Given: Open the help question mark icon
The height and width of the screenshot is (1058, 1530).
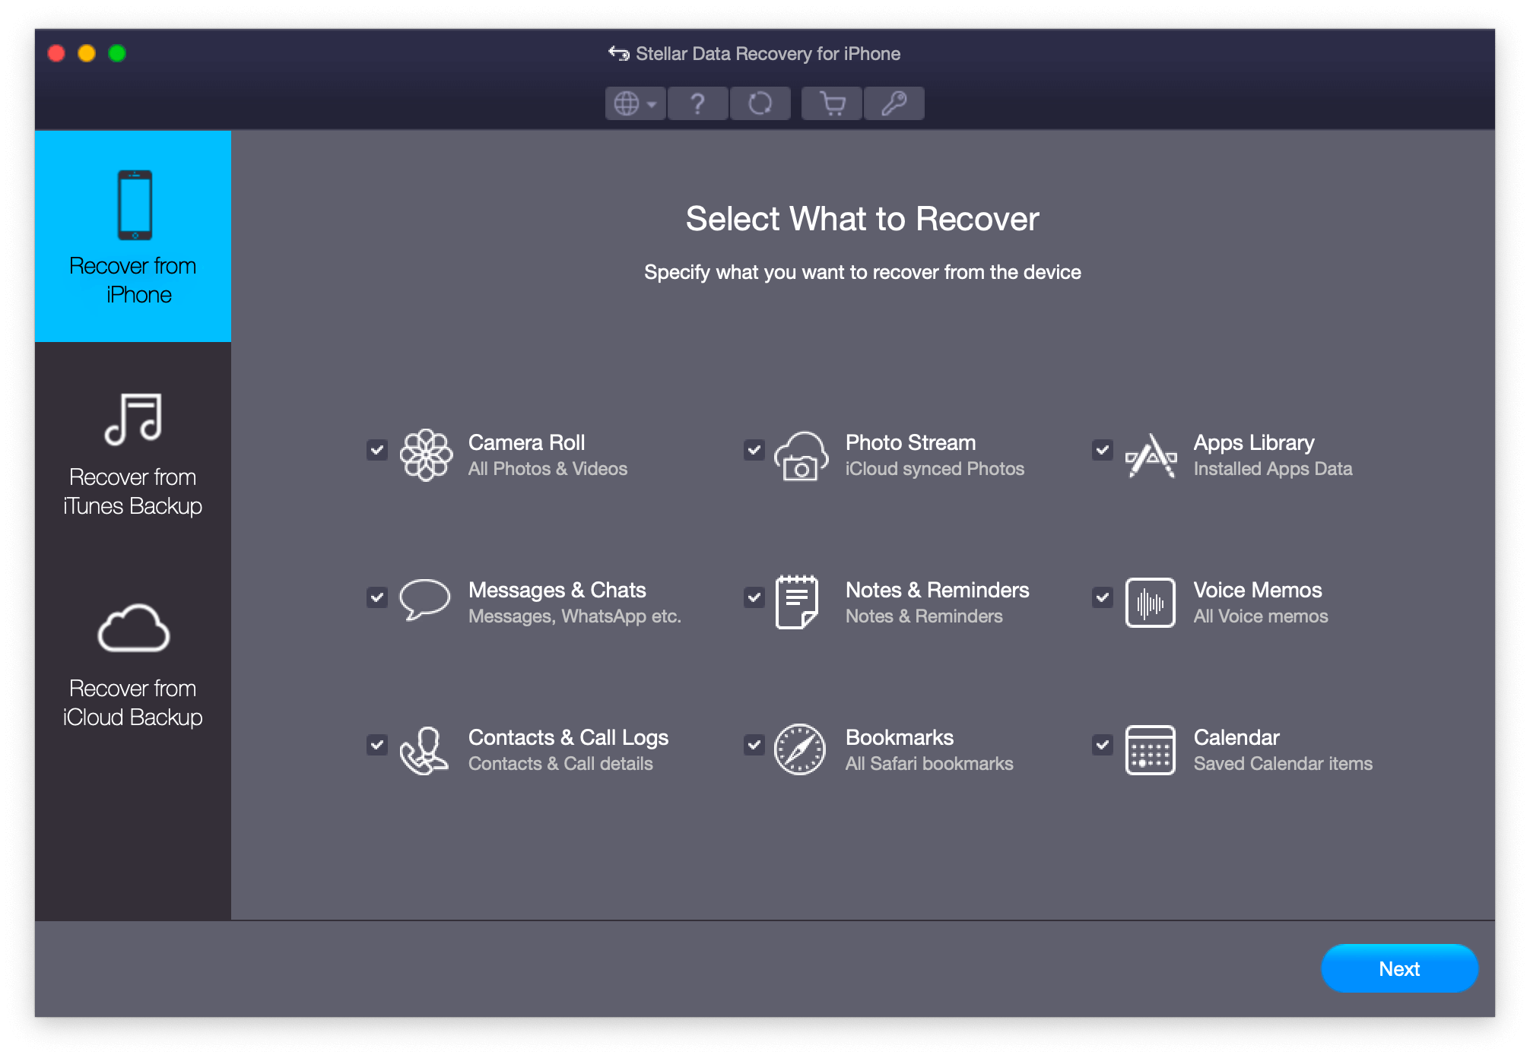Looking at the screenshot, I should tap(697, 103).
